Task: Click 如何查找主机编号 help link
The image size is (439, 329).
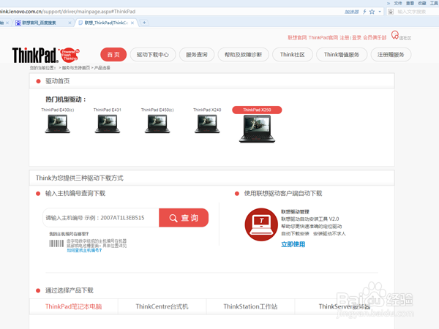Action: coord(84,250)
